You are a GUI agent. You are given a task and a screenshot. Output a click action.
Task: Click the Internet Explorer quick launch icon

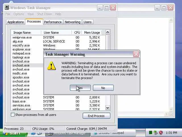point(33,134)
